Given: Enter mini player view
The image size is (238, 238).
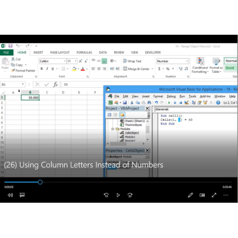Looking at the screenshot, I should 202,195.
